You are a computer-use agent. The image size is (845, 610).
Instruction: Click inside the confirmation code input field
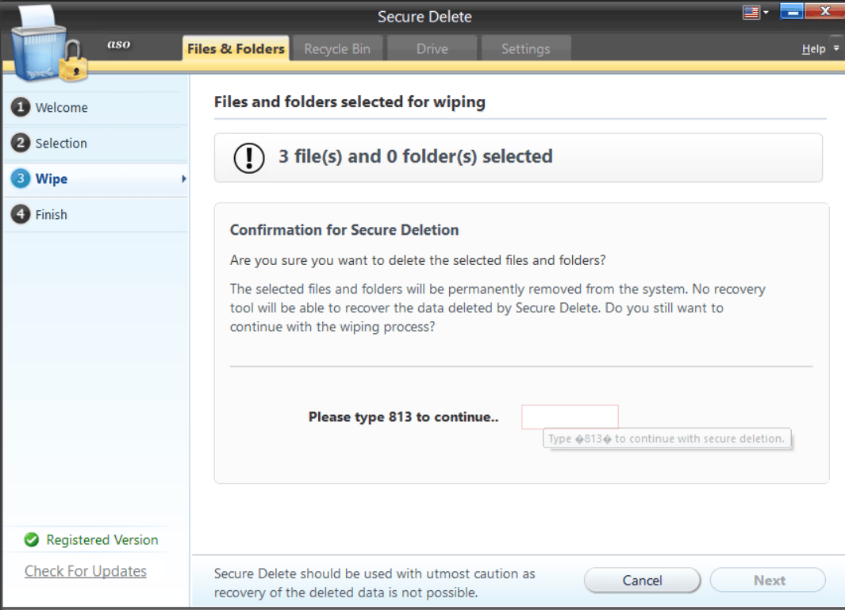[x=570, y=416]
